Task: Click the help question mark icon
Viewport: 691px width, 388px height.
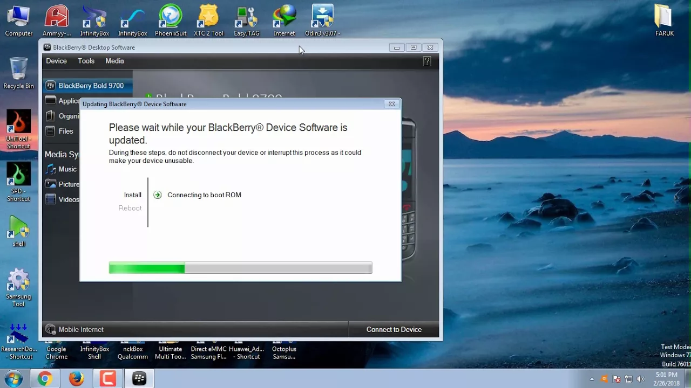Action: point(426,61)
